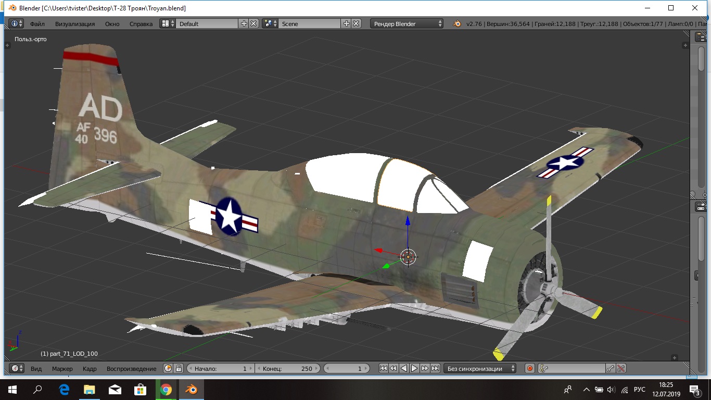Click the insert keyframe key icon

pos(611,368)
